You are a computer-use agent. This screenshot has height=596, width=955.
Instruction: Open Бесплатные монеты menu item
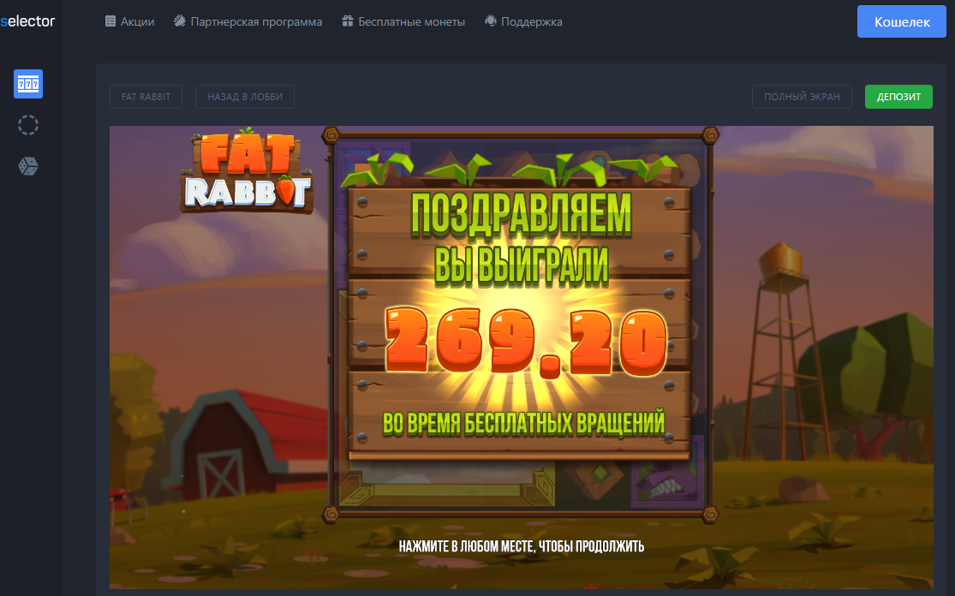403,21
